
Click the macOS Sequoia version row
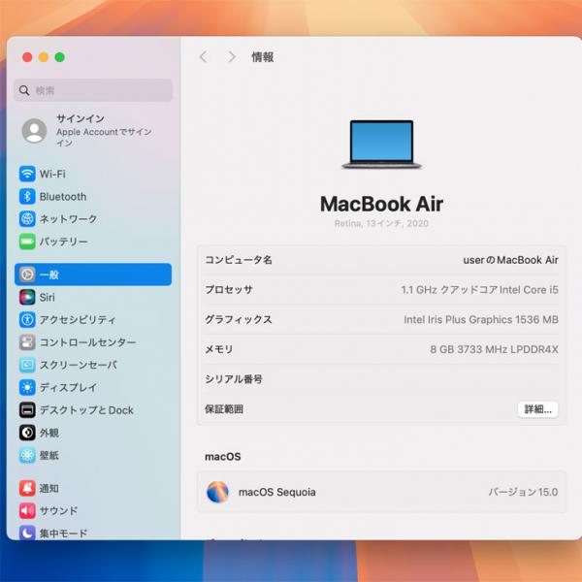click(x=381, y=492)
